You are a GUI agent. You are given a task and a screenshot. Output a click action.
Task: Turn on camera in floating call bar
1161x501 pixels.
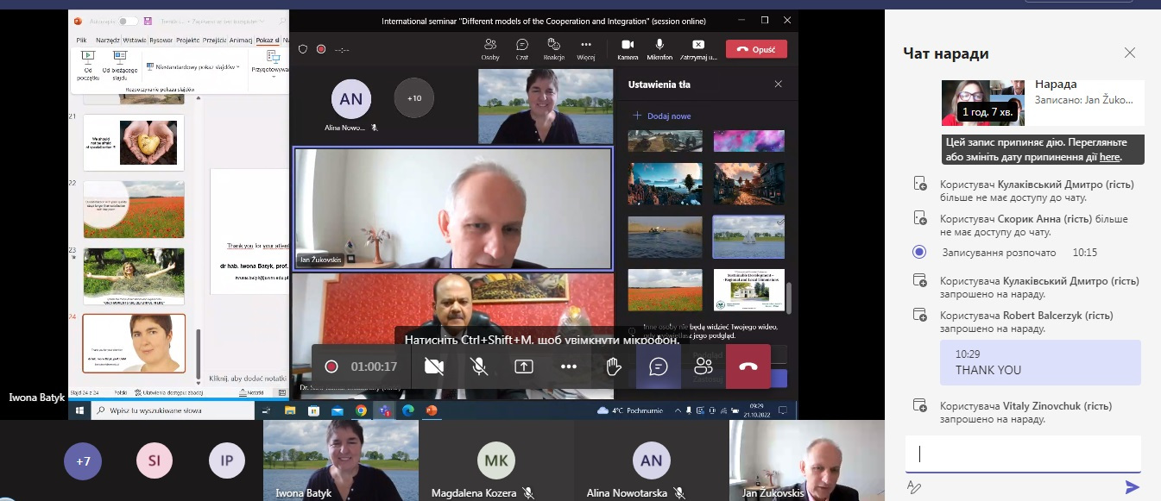(x=434, y=366)
